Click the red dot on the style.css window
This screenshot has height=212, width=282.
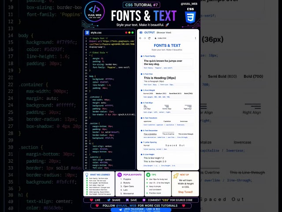(126, 33)
